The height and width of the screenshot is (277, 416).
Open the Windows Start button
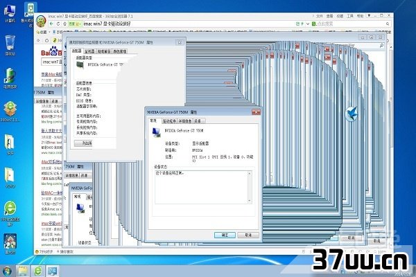pos(6,271)
